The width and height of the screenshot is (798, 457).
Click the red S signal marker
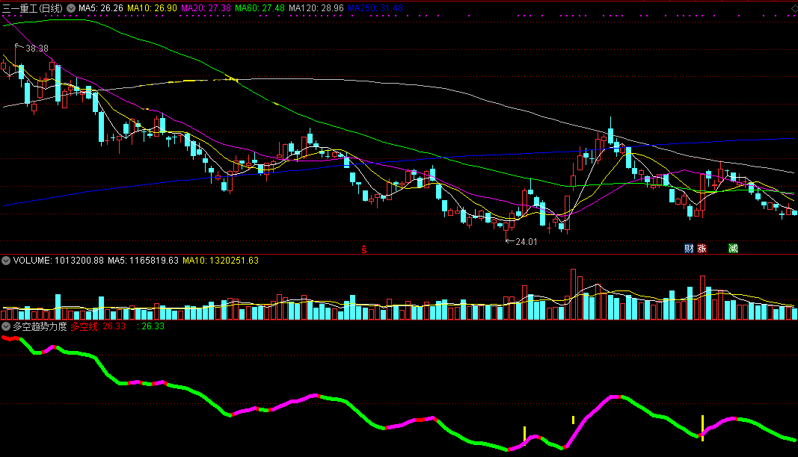(x=364, y=249)
